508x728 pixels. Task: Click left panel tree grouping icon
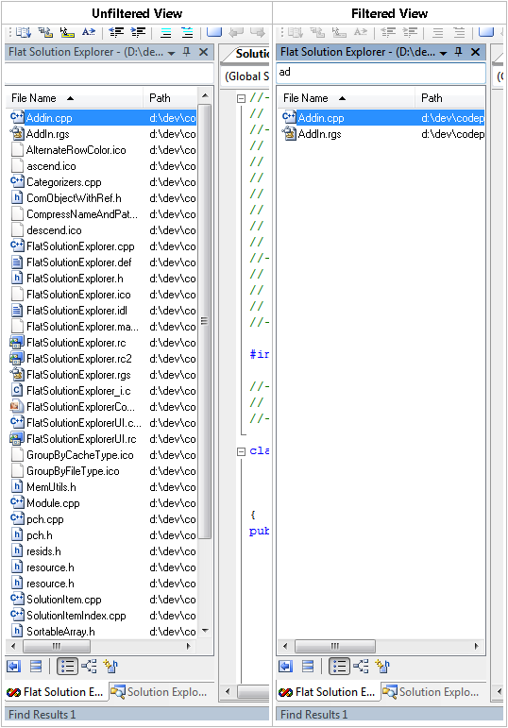click(89, 667)
